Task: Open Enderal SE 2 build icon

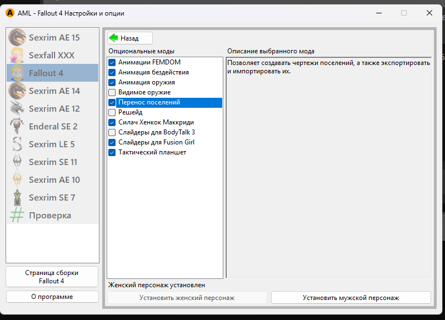Action: coord(18,127)
